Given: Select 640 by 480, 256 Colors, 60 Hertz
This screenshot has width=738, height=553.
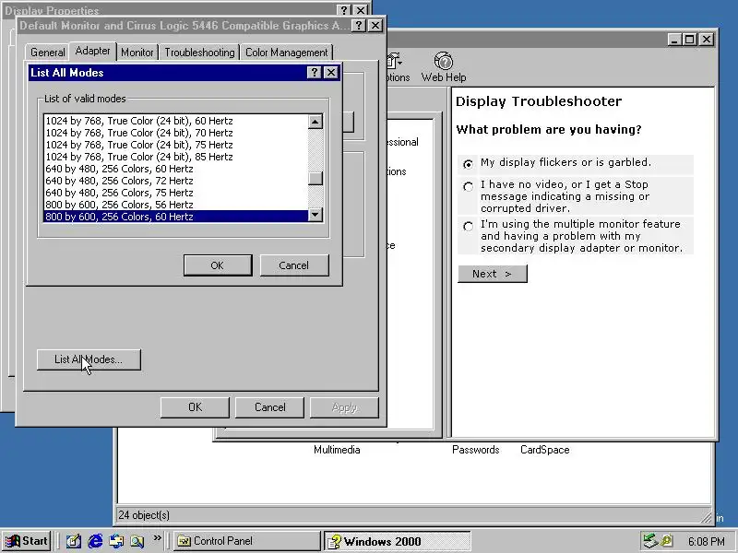Looking at the screenshot, I should click(176, 169).
